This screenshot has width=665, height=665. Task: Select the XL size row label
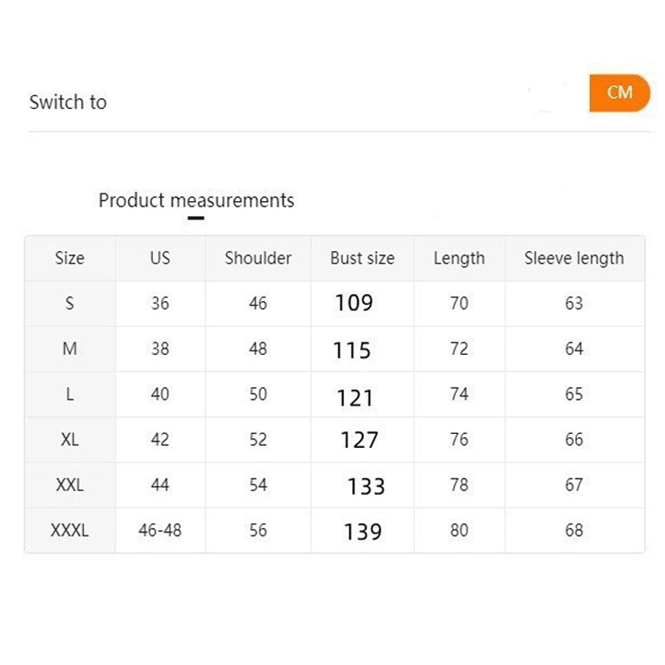tap(70, 440)
